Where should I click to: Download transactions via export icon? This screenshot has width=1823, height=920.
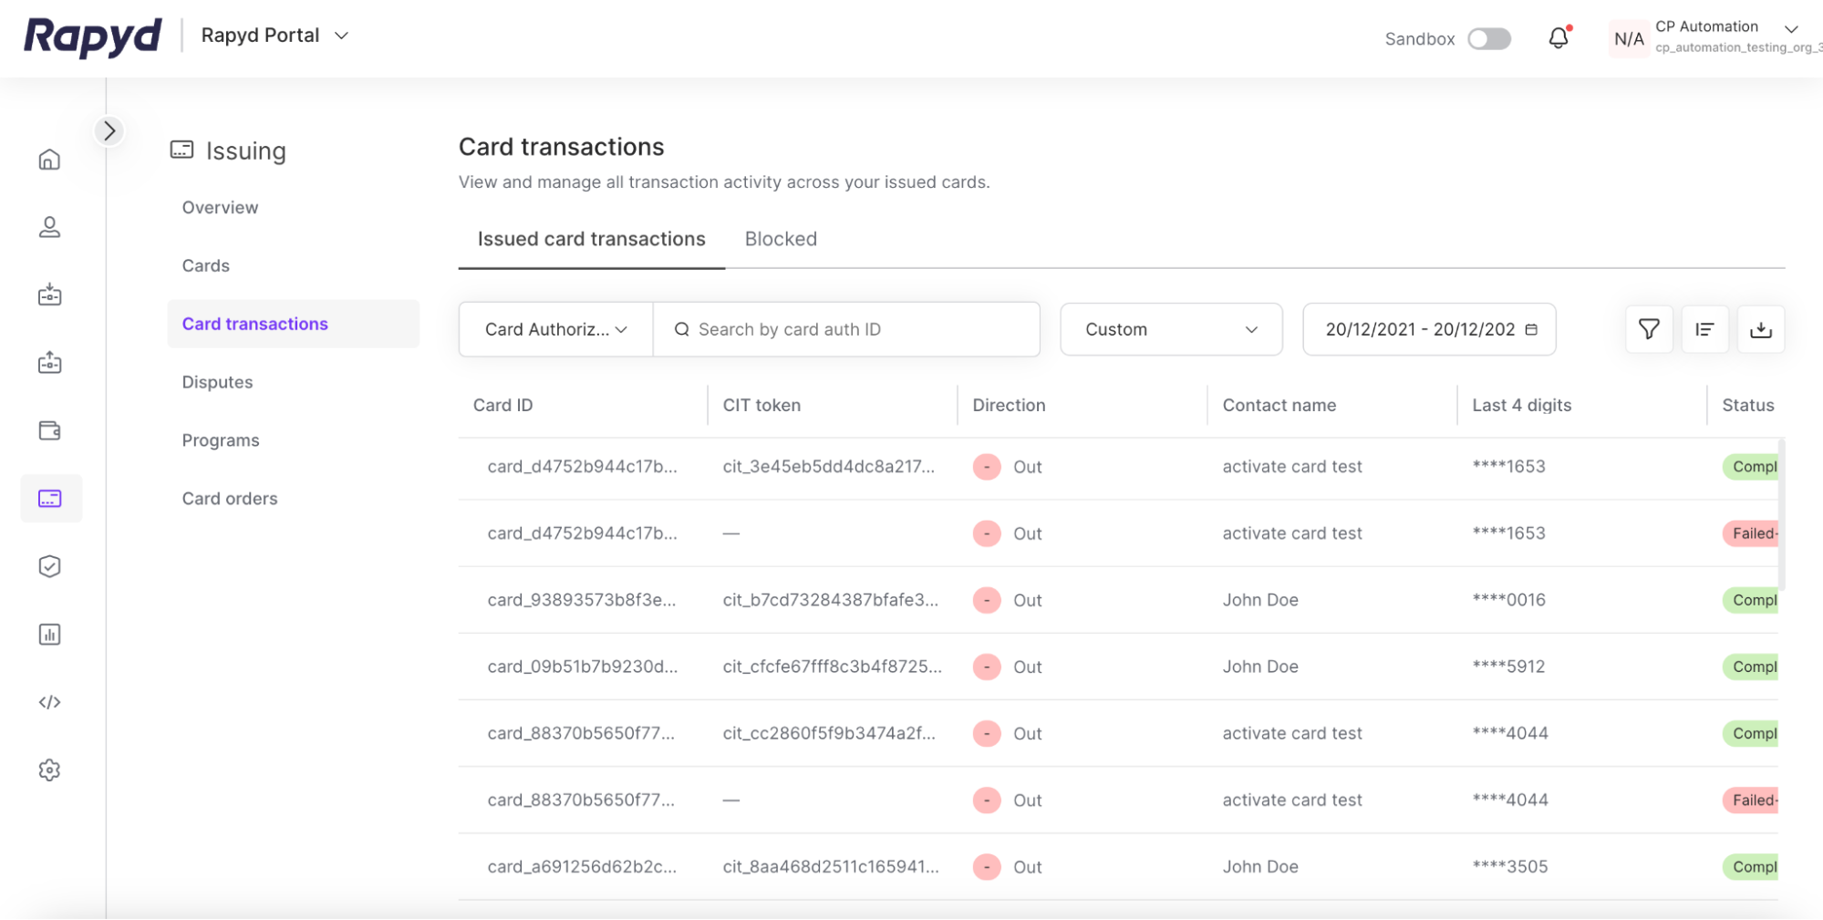coord(1761,329)
